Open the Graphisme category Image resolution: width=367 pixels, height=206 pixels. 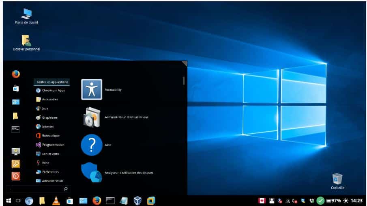(x=47, y=117)
